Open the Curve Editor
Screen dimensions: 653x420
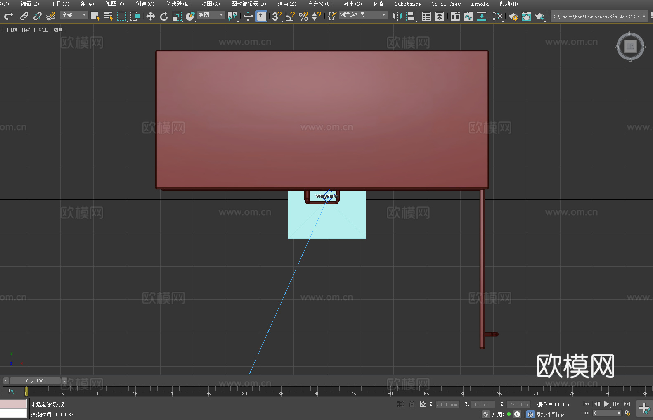468,16
